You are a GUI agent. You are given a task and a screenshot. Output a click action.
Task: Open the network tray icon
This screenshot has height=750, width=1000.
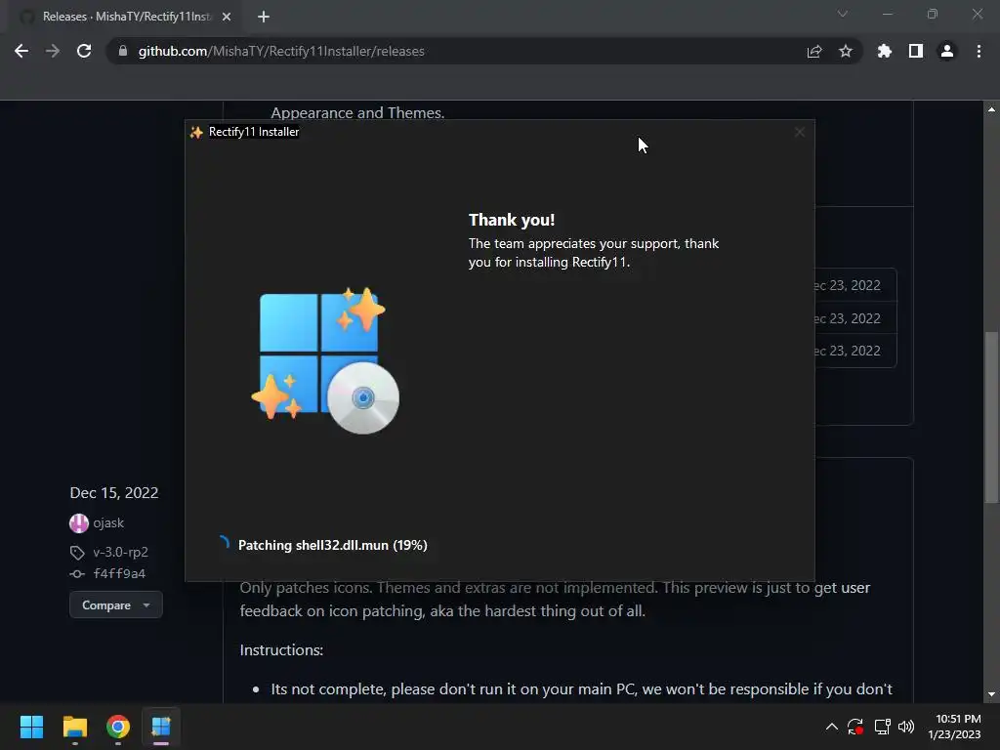pos(883,727)
